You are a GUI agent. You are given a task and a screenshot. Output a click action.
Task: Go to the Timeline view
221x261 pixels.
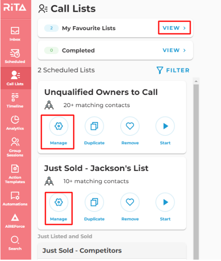[15, 100]
